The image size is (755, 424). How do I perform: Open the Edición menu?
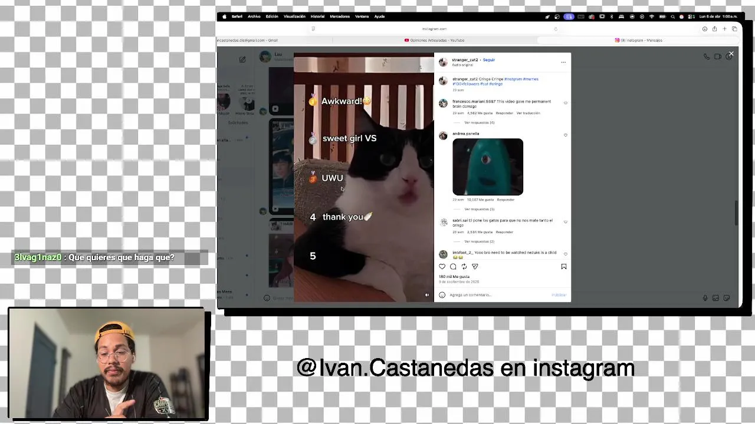(272, 16)
